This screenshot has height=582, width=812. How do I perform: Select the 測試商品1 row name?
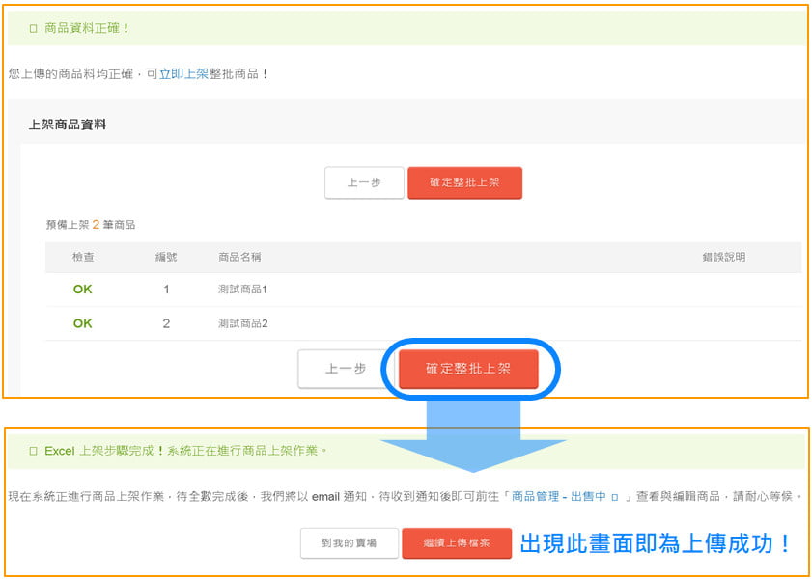pos(242,290)
